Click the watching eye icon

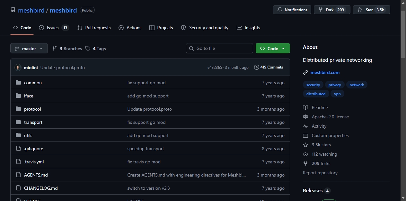(305, 154)
